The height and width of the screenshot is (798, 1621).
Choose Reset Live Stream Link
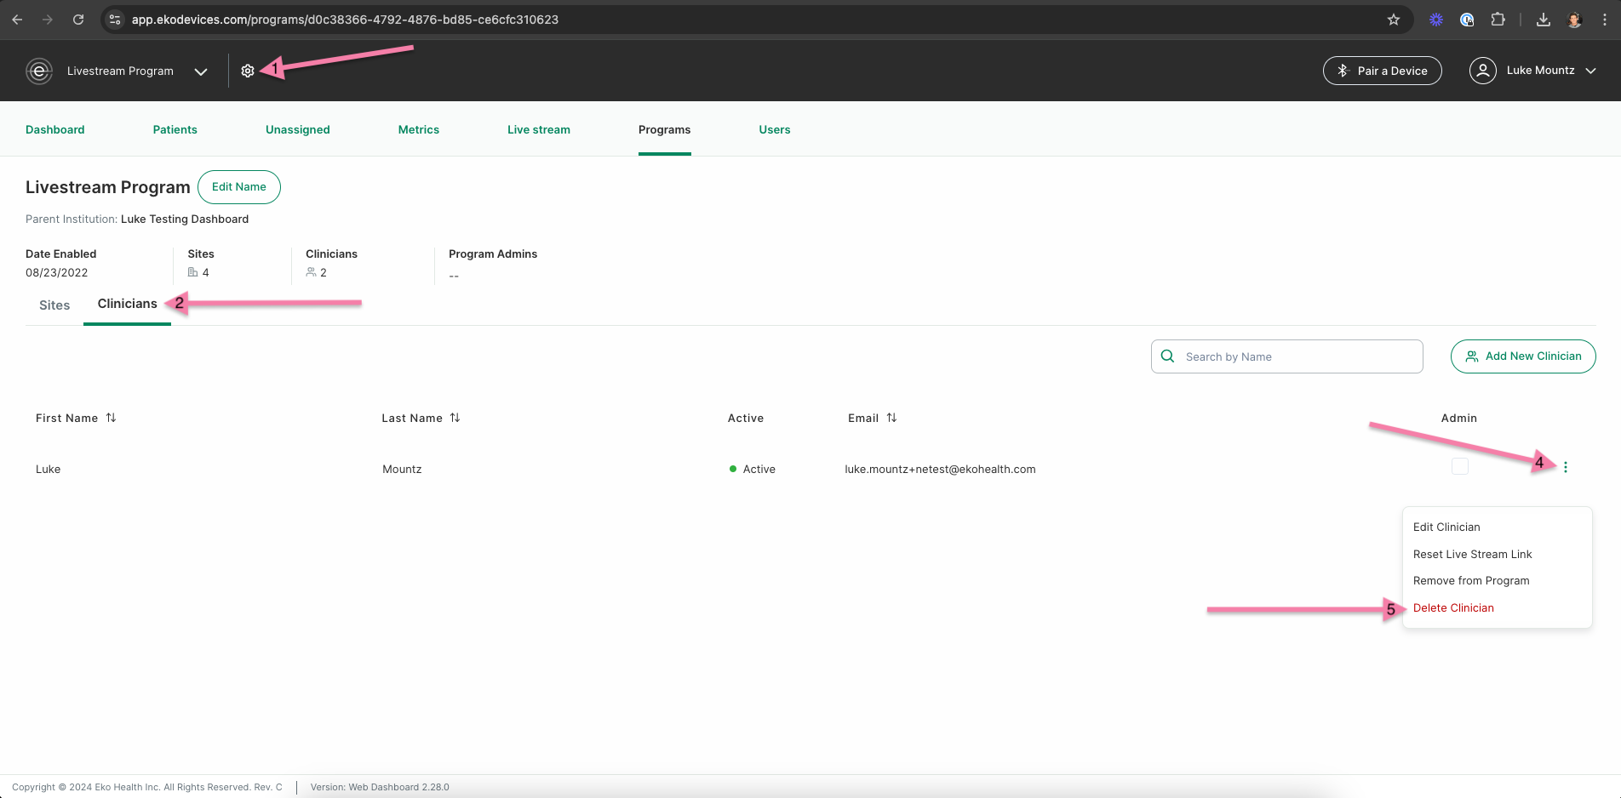(1472, 554)
